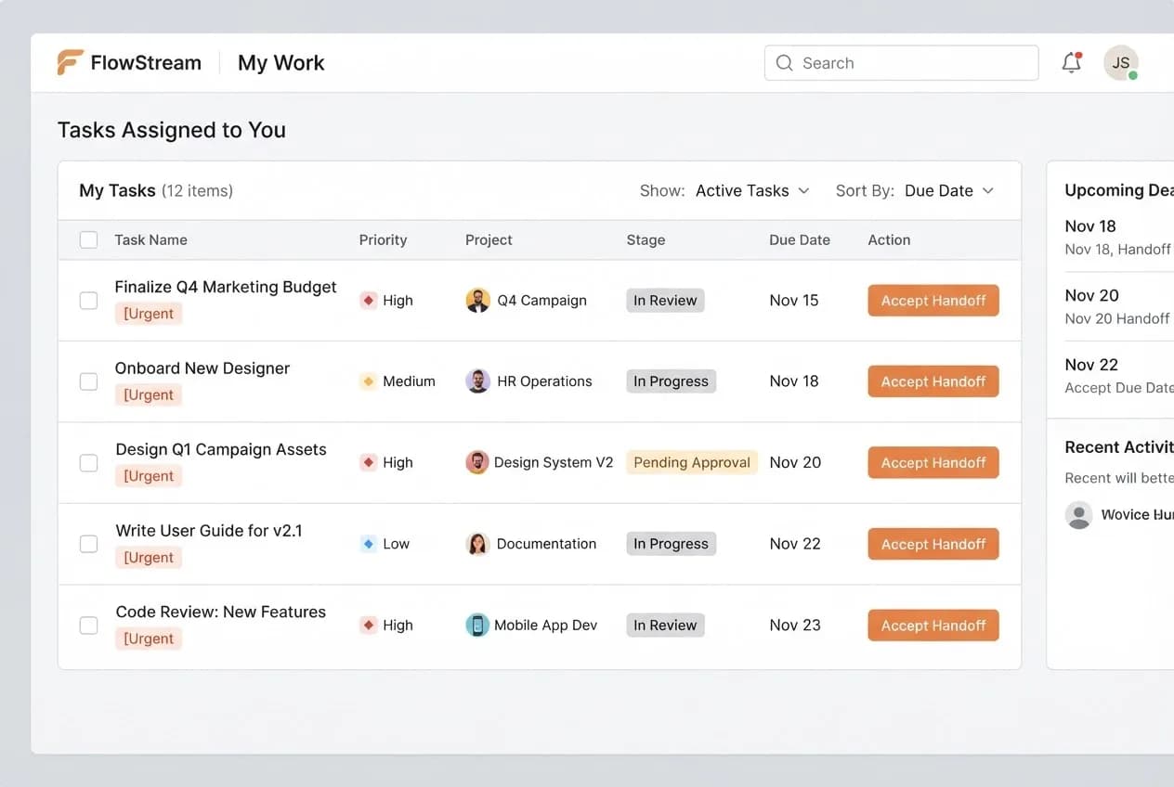Click the FlowStream logo icon
This screenshot has width=1174, height=787.
point(70,62)
